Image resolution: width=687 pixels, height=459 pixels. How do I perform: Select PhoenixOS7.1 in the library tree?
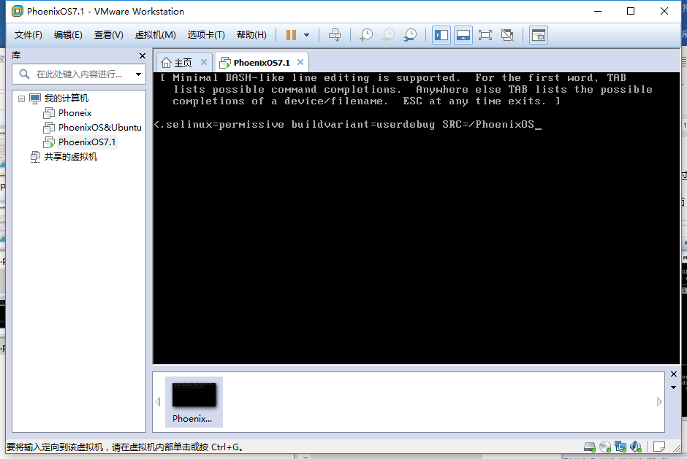(87, 142)
